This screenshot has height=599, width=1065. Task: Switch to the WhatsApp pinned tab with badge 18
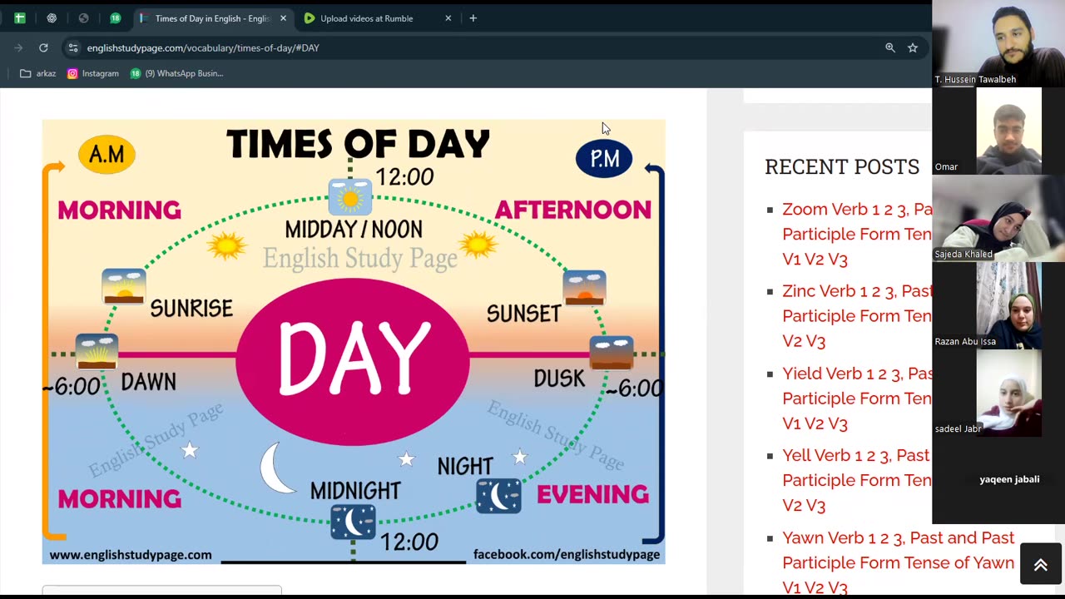click(115, 18)
